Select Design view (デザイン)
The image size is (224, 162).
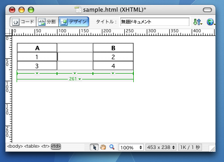click(x=74, y=22)
